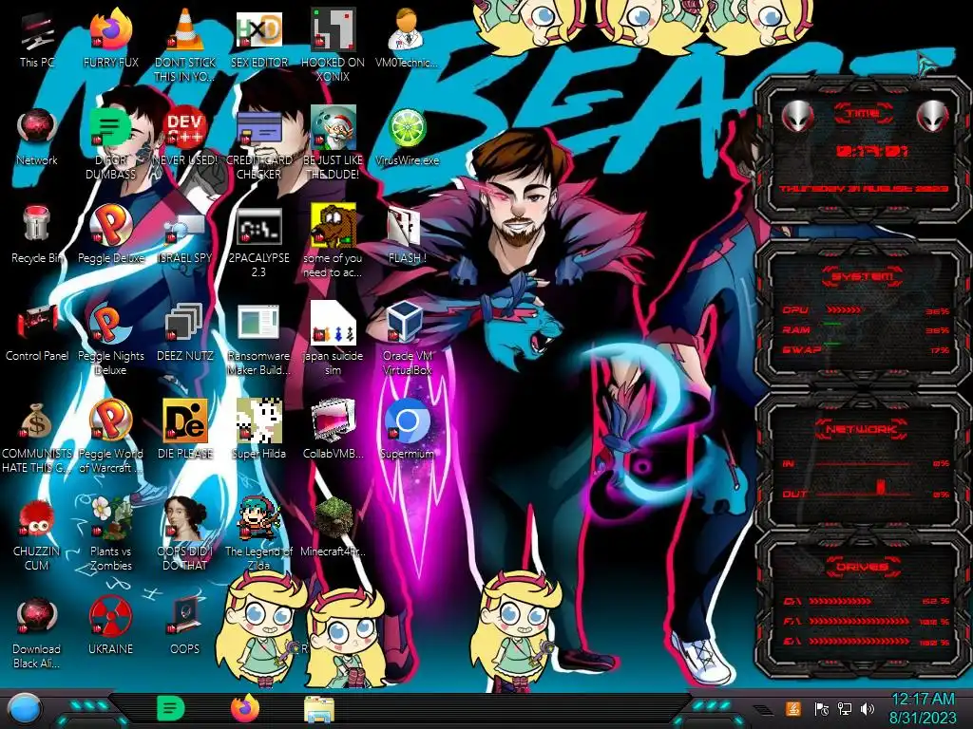
Task: Open the network tray icon
Action: click(845, 708)
